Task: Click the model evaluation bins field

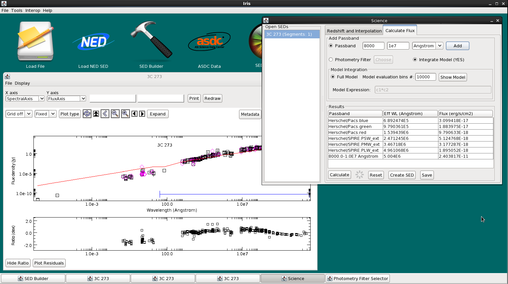Action: tap(426, 77)
